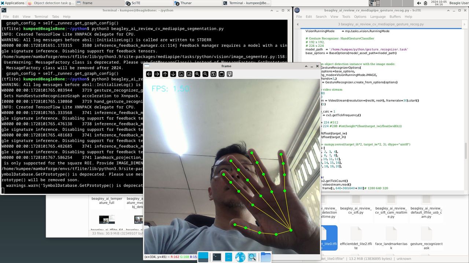Viewport: 469px width, 263px height.
Task: Click the pan down arrow in frame window
Action: tap(173, 74)
